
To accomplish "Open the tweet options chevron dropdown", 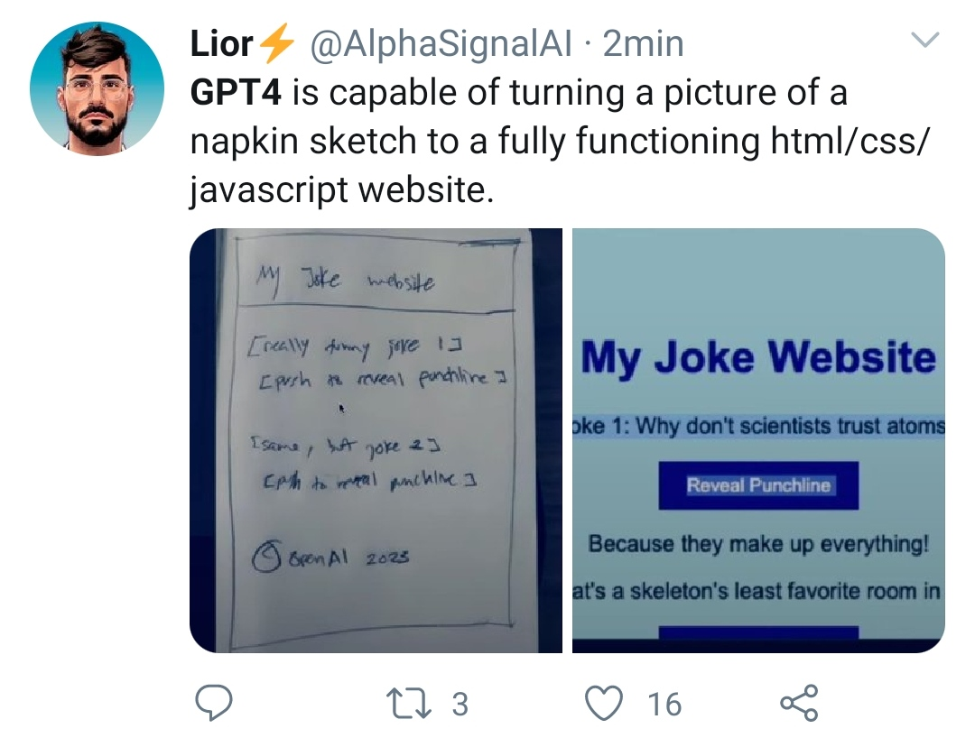I will pos(926,41).
